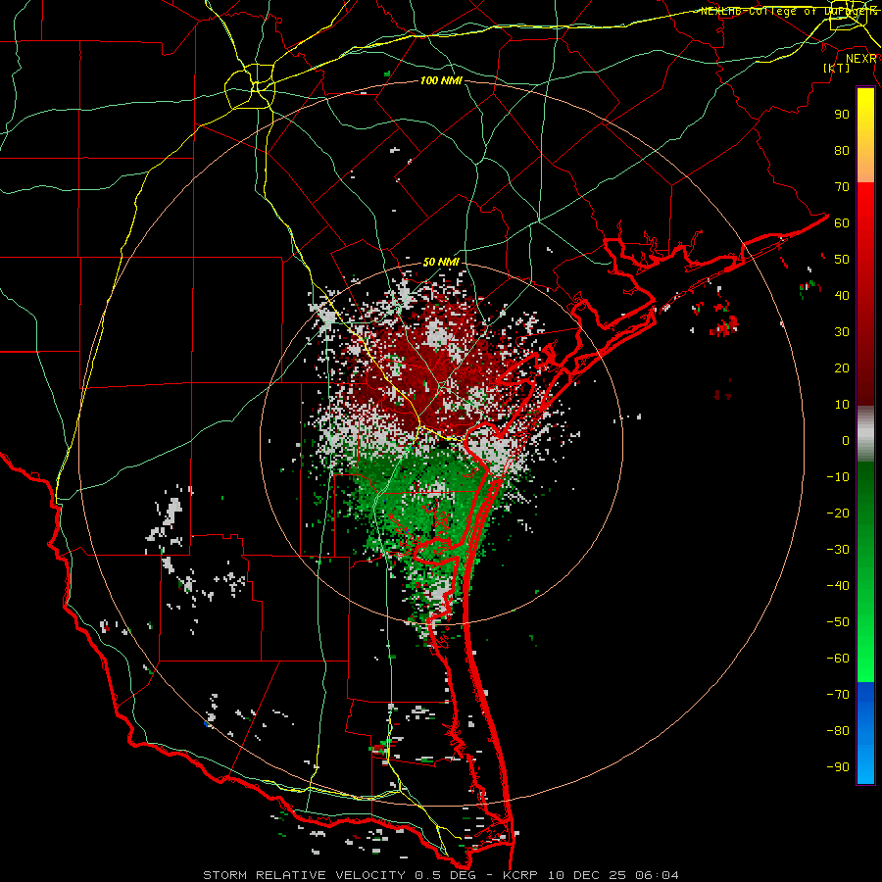
Task: Click the "-40" value on velocity scale
Action: click(x=838, y=586)
